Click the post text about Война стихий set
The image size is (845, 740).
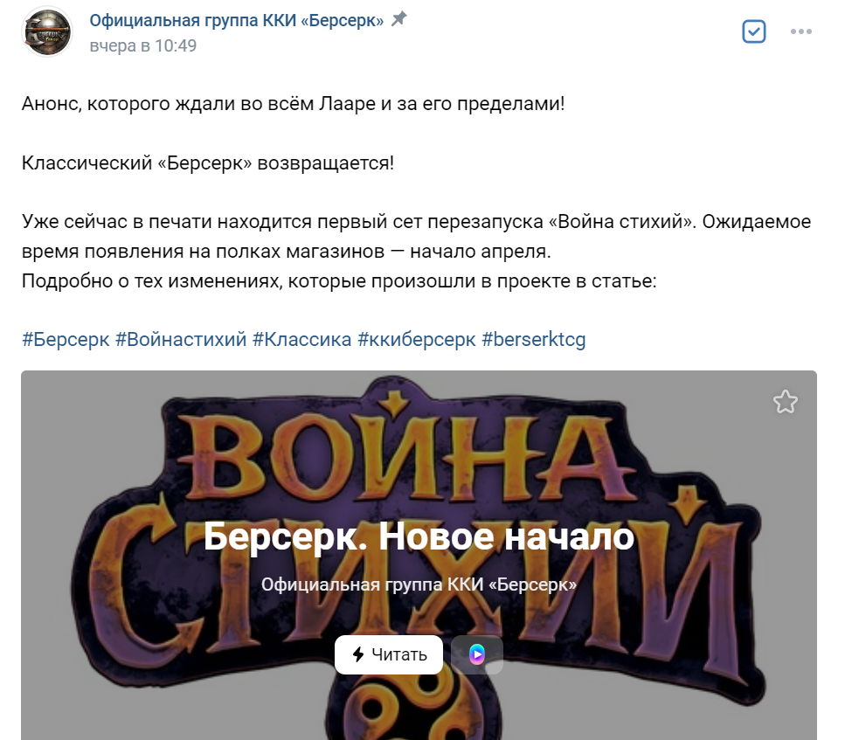click(416, 237)
